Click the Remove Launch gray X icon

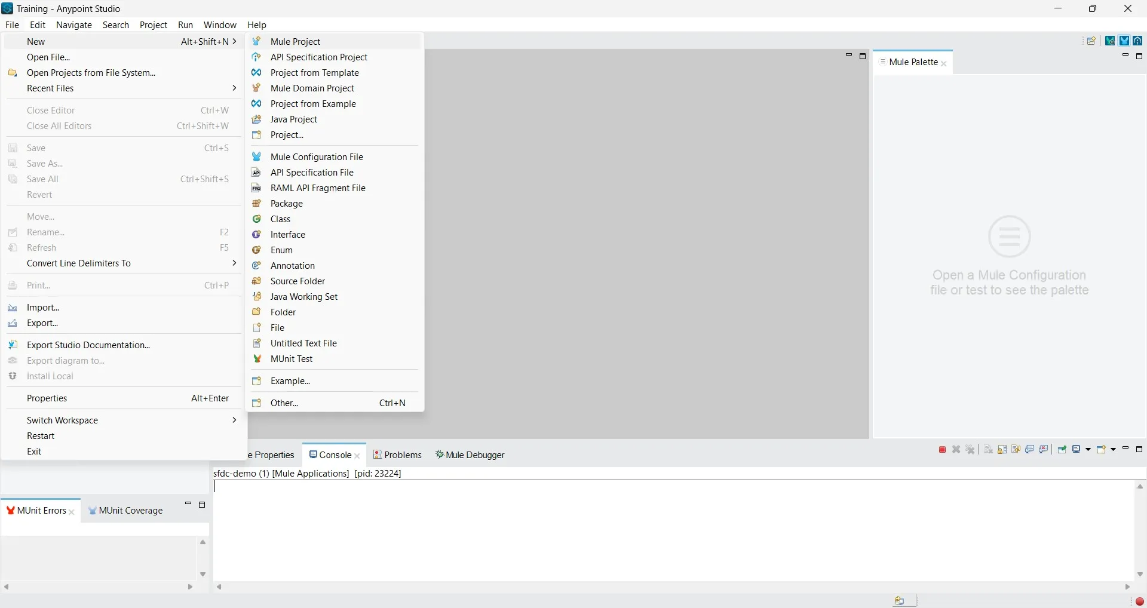coord(956,450)
